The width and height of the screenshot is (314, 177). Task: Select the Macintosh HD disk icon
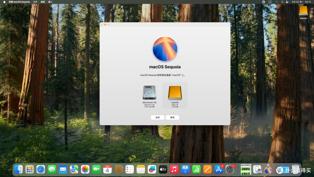[149, 92]
